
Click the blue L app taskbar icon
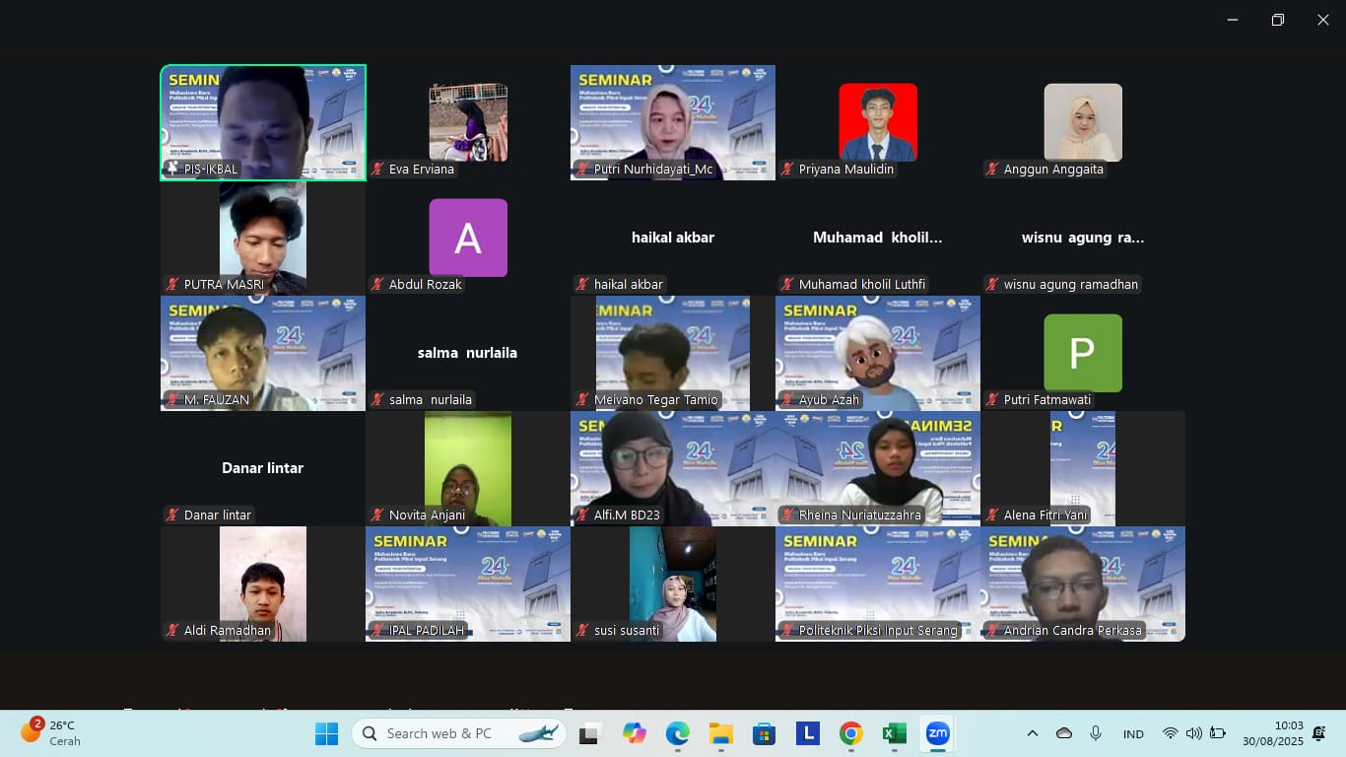tap(808, 733)
